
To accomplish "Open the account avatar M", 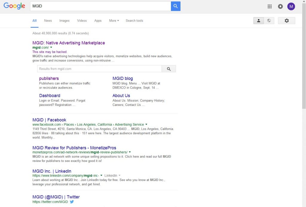I will (291, 7).
